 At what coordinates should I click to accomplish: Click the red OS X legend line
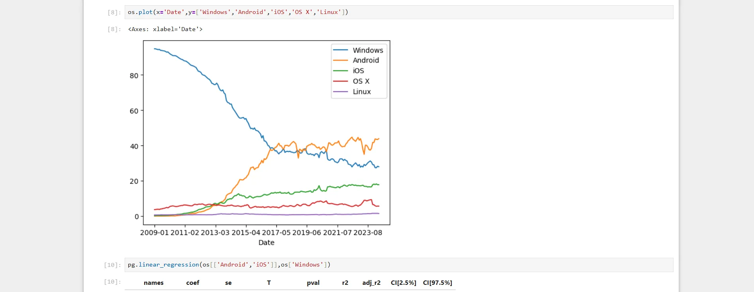pos(341,81)
